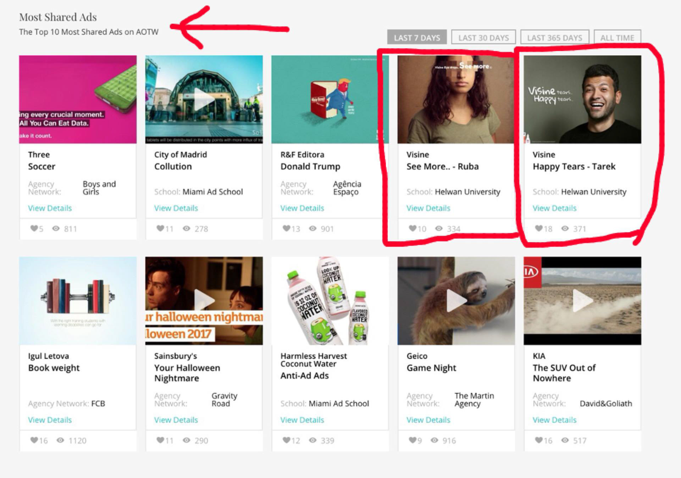Open the R&F Editora Donald Trump thumbnail
Screen dimensions: 681x478
tap(330, 99)
